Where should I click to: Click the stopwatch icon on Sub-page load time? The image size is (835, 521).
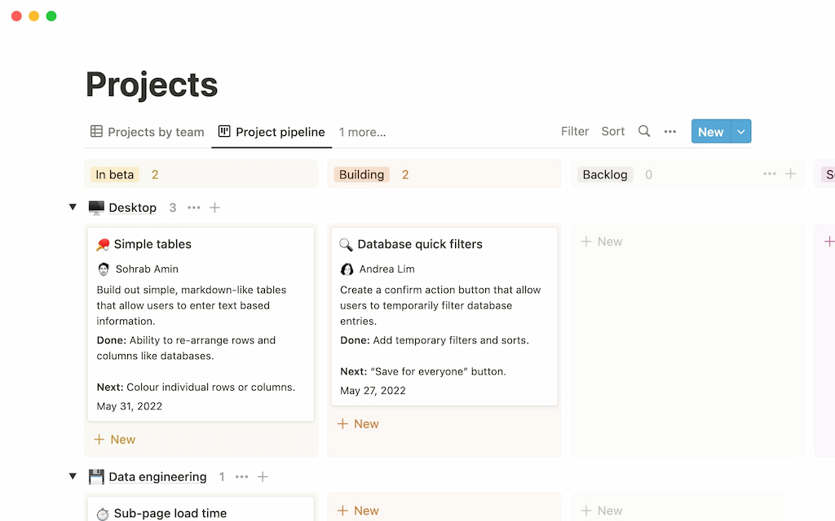tap(103, 514)
